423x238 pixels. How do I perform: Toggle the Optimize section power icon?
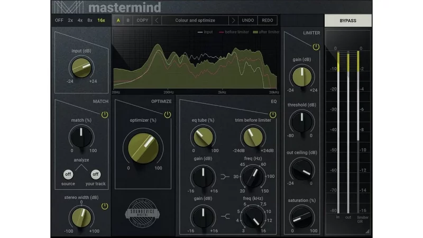click(x=168, y=115)
